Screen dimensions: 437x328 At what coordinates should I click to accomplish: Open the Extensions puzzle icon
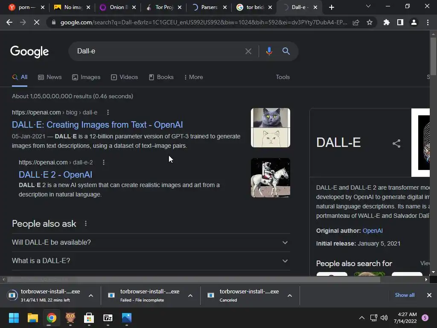[387, 22]
